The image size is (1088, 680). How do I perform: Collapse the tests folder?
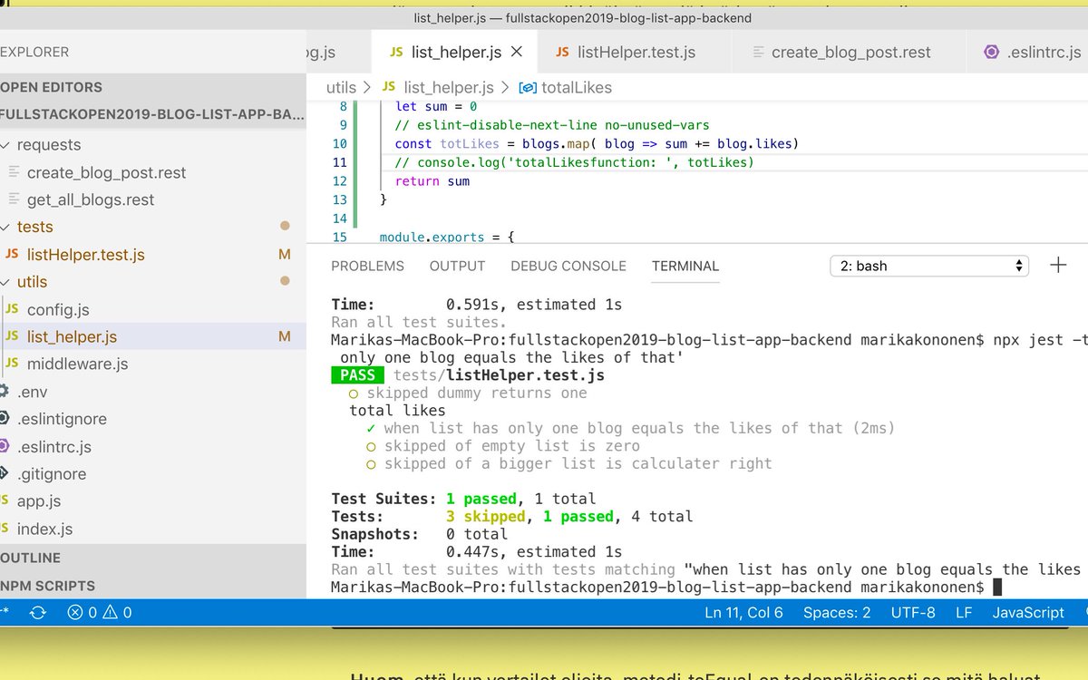click(34, 227)
